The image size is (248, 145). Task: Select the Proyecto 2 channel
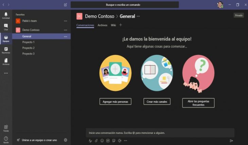pos(29,48)
